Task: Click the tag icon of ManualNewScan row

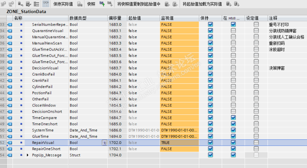Action: click(10, 43)
